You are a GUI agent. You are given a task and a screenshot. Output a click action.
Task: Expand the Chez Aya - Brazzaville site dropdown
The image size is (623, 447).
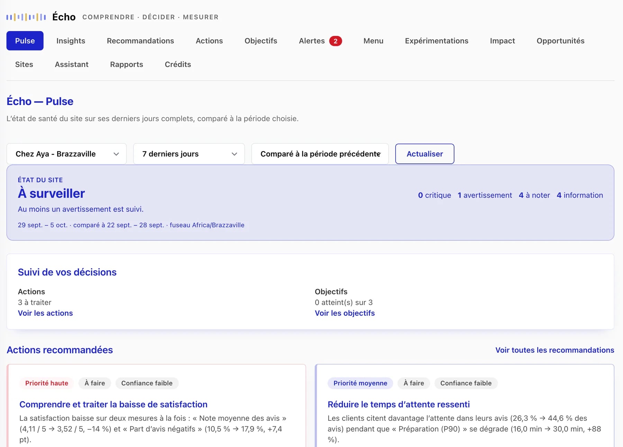tap(66, 154)
